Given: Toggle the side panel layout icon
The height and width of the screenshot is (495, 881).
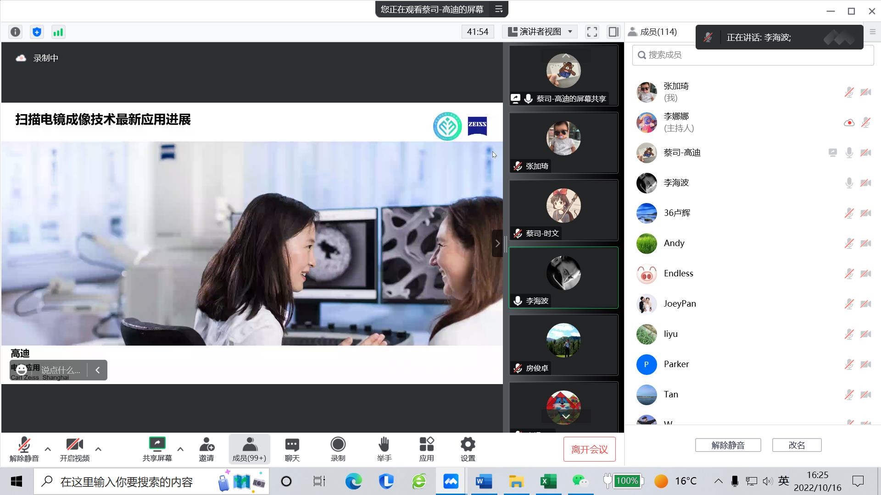Looking at the screenshot, I should (613, 32).
